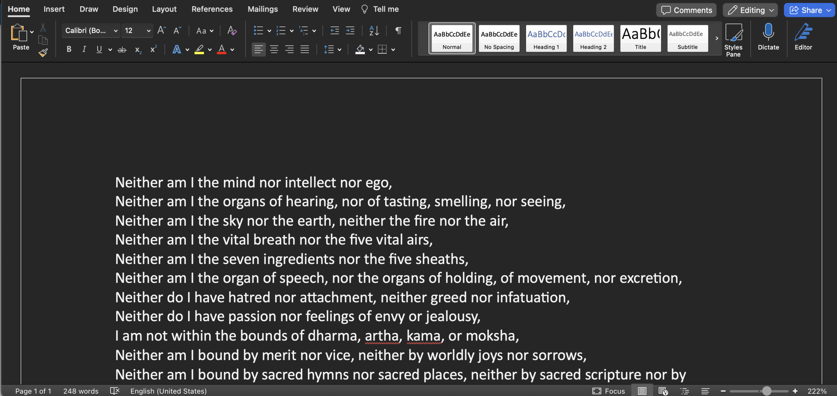Toggle Strikethrough formatting
The width and height of the screenshot is (837, 396).
point(122,50)
